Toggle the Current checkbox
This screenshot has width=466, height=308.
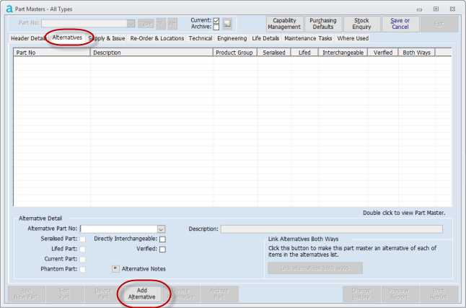point(216,20)
